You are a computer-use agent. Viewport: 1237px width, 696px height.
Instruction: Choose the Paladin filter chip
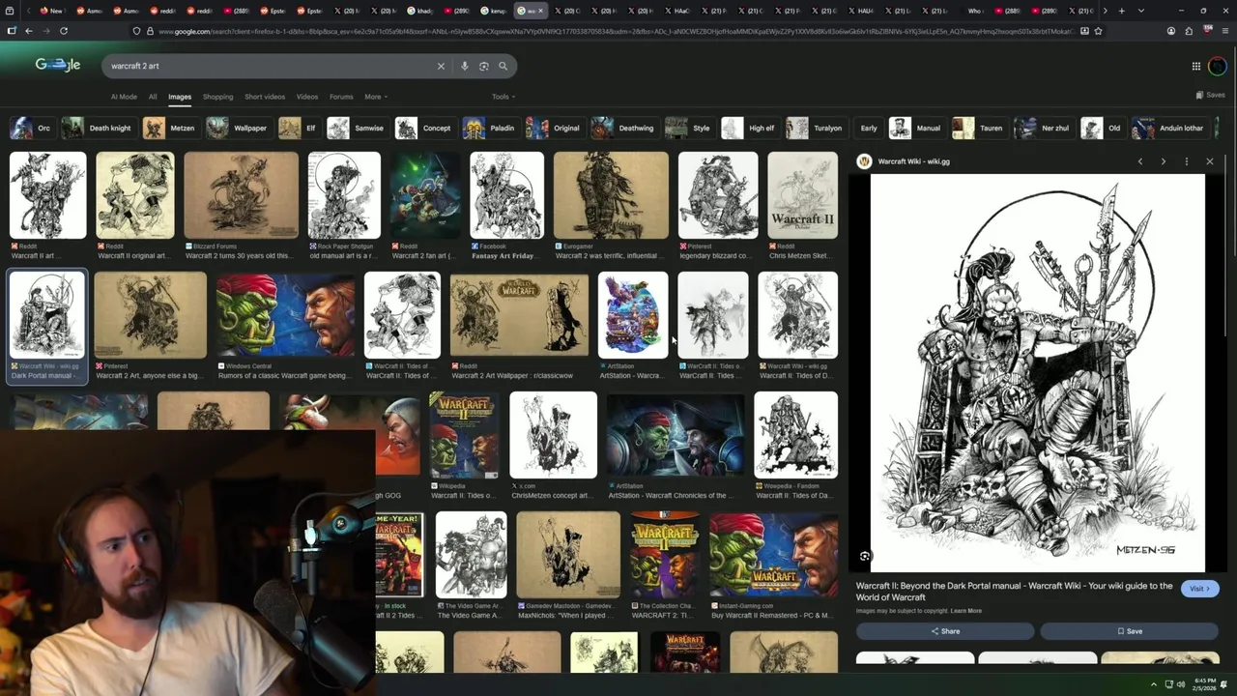(490, 128)
